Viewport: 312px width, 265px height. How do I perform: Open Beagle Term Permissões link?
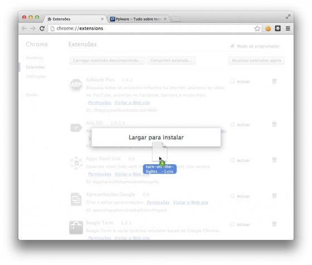tap(100, 238)
